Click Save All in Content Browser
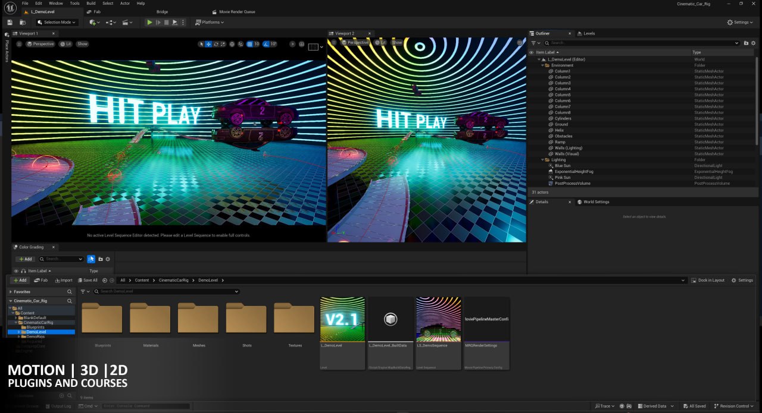This screenshot has width=762, height=413. click(x=88, y=280)
